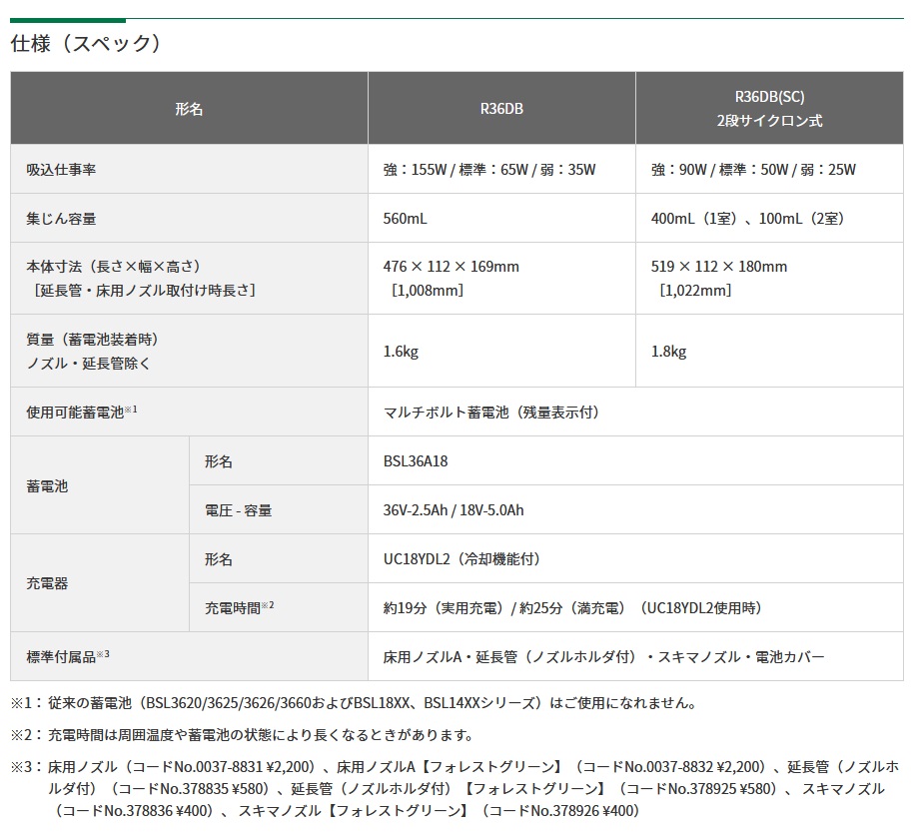911x833 pixels.
Task: Select the R36DB column header
Action: (x=501, y=108)
